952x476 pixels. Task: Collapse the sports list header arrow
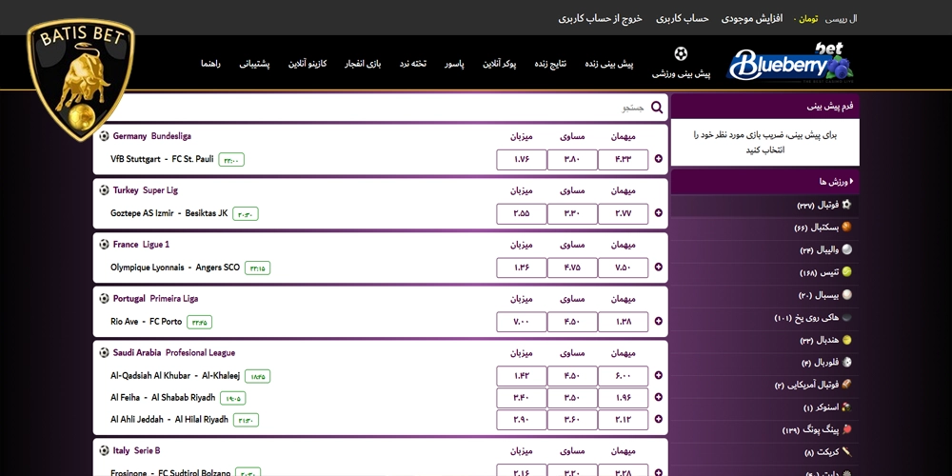pos(851,181)
